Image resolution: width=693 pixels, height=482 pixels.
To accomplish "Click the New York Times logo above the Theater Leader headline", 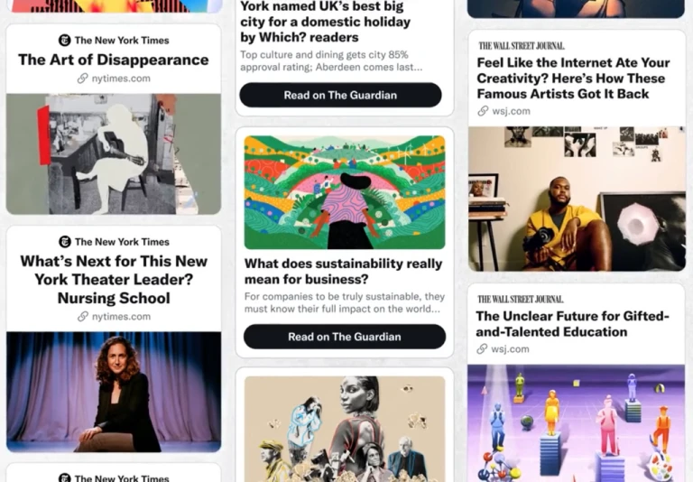I will (x=65, y=242).
